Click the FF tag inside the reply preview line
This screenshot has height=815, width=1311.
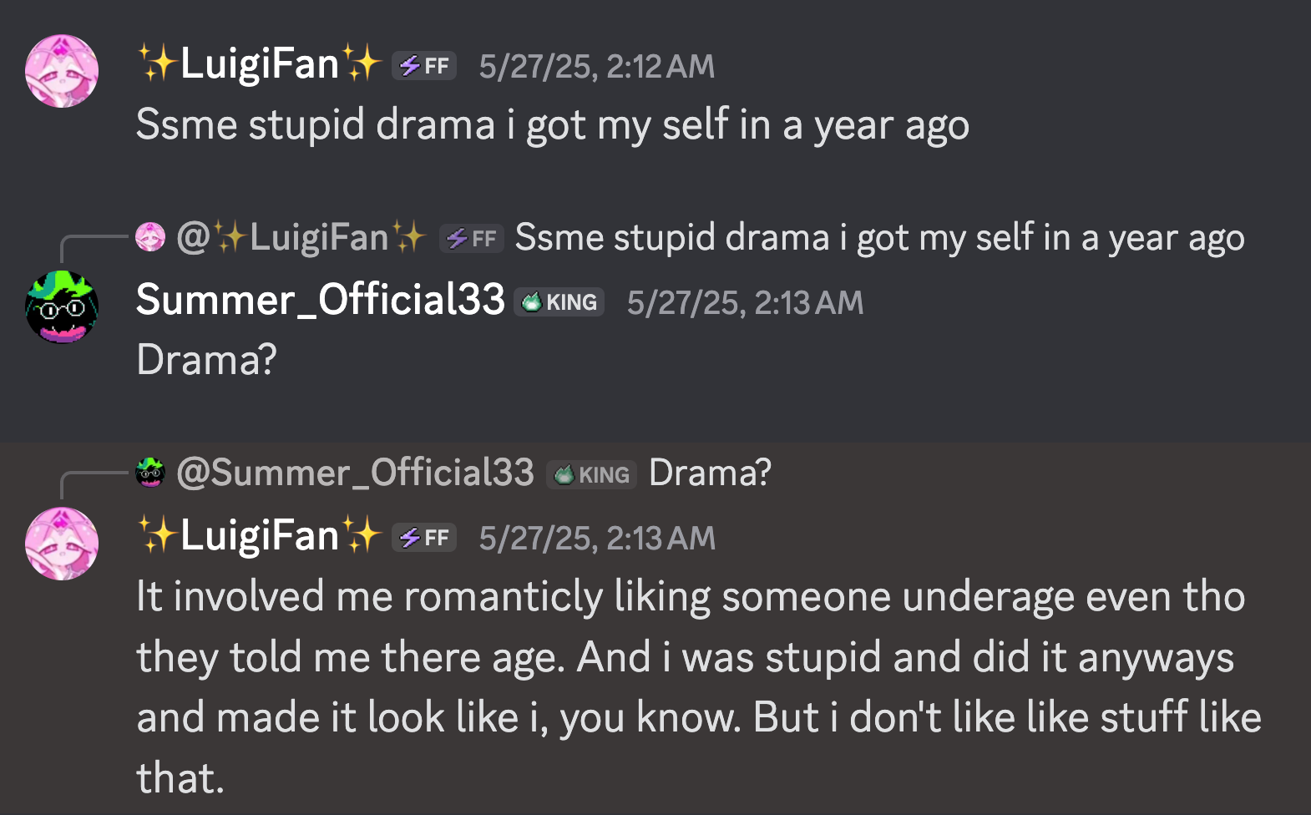[472, 239]
